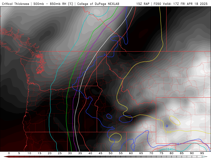Click the '65' value on the colorbar scale
Viewport: 211px width, 158px height.
tap(141, 153)
